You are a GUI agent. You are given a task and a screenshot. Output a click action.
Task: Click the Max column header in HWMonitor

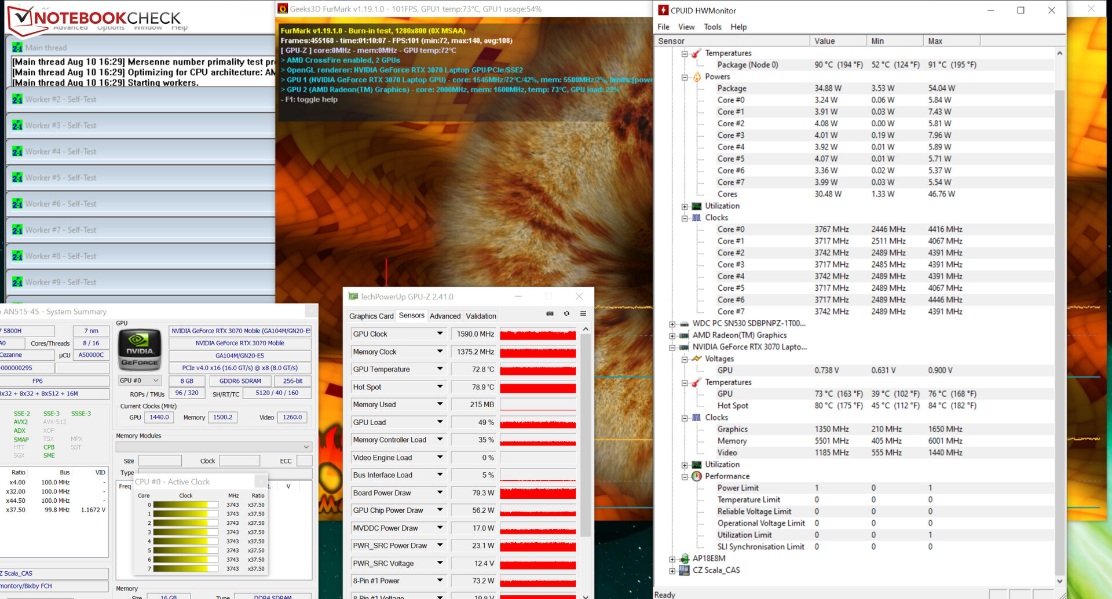[952, 41]
